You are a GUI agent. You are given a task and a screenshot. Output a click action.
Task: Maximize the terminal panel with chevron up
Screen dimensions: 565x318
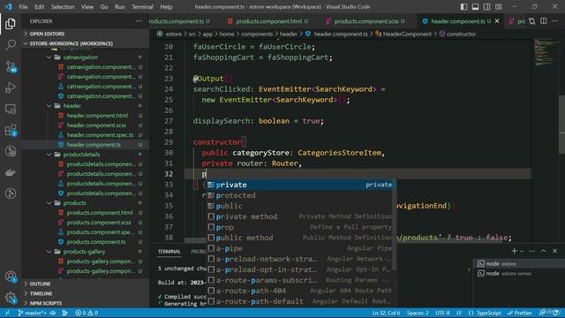(544, 251)
